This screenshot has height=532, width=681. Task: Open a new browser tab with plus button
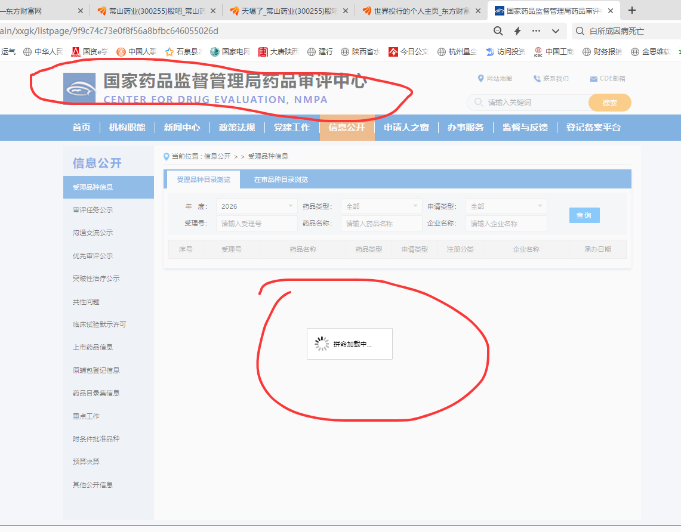coord(632,10)
